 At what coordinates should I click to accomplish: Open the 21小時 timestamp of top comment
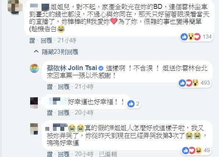click(x=67, y=40)
